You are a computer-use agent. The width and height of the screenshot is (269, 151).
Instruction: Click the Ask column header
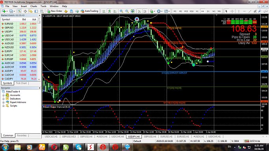32,20
